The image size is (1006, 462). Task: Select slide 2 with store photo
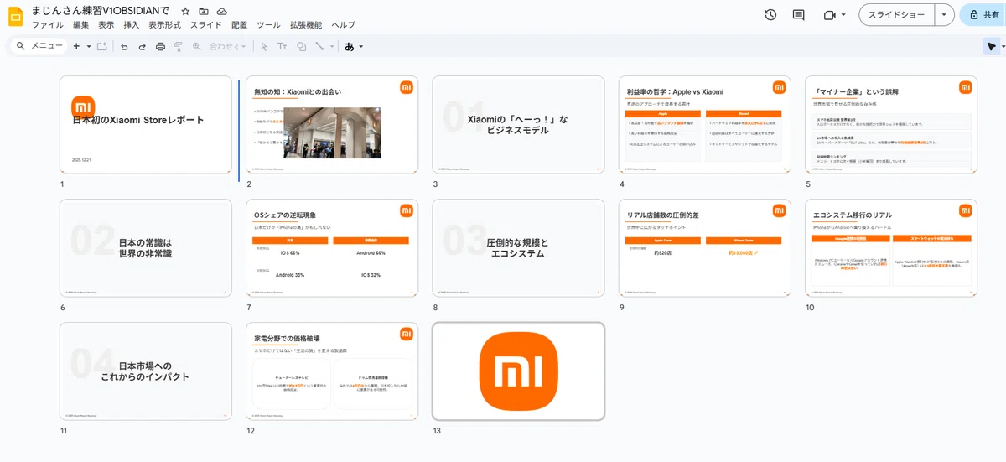332,125
